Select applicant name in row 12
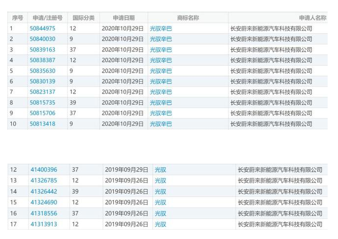Screen dimensions: 338x239 coord(280,170)
